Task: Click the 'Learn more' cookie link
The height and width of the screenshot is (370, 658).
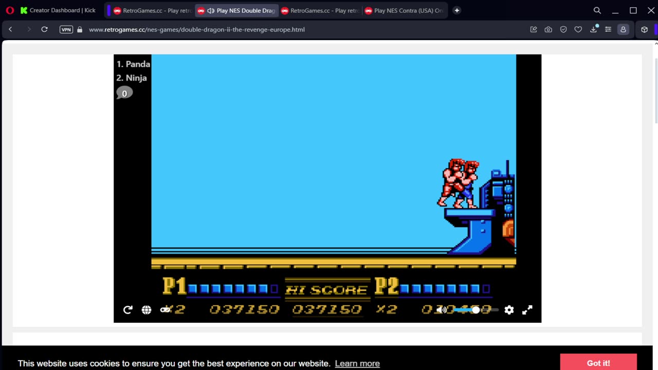Action: [357, 363]
